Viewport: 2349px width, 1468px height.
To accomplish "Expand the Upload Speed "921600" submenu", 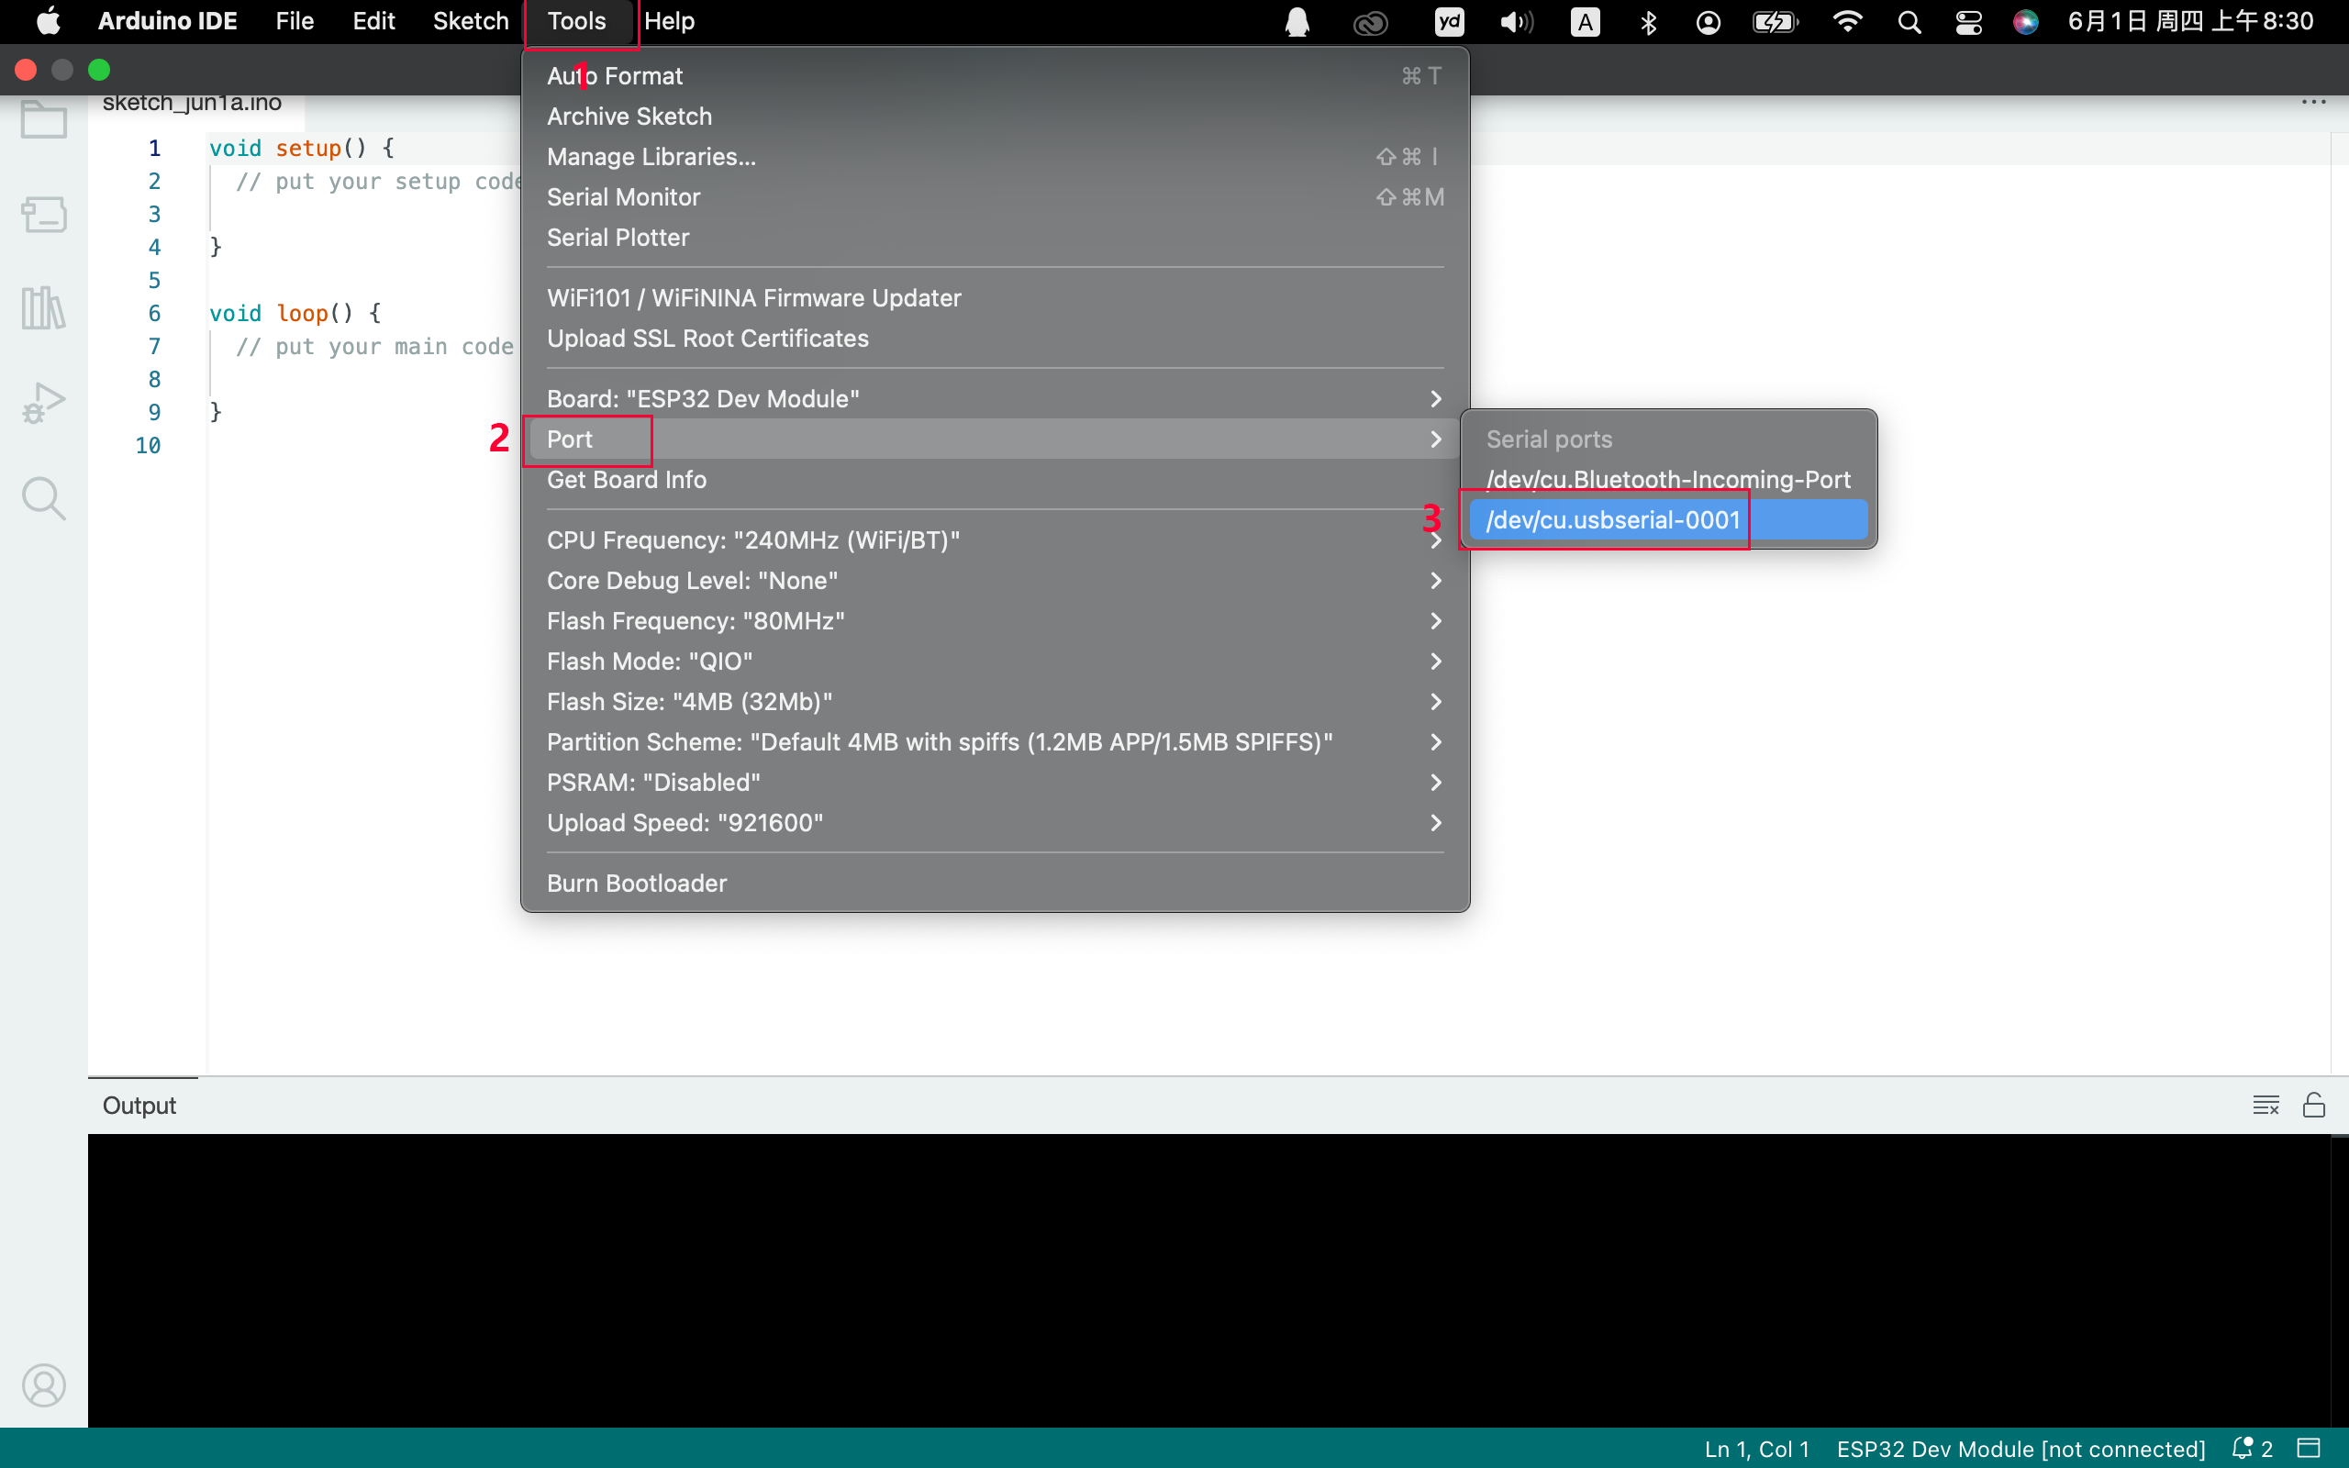I will [995, 822].
